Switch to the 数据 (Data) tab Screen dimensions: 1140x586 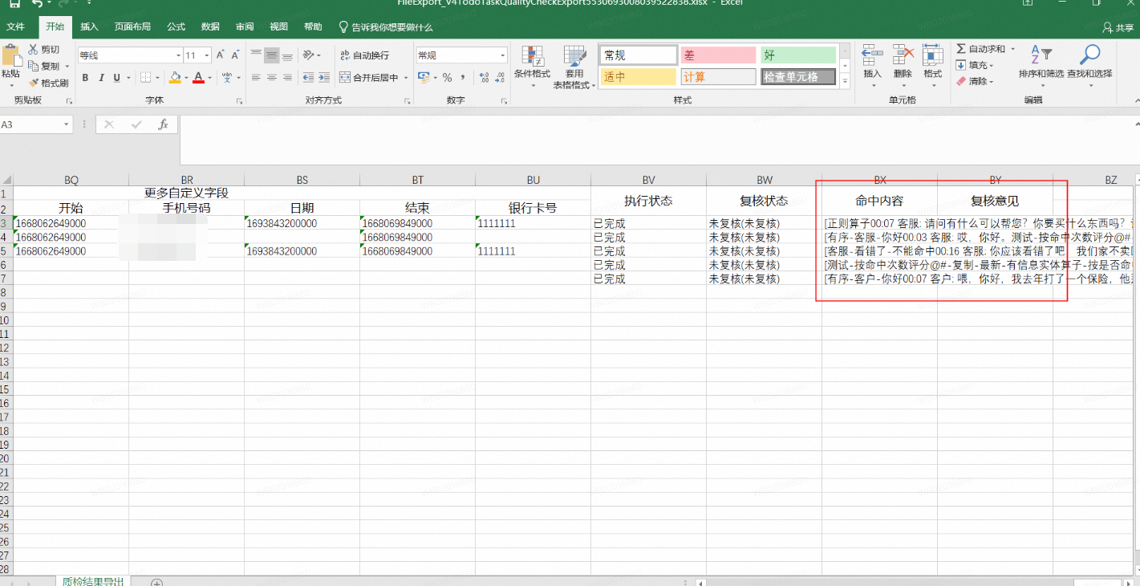[210, 27]
